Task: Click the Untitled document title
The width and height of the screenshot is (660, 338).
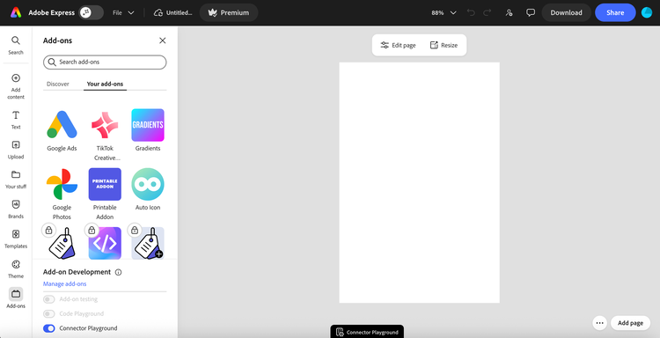Action: [x=179, y=12]
